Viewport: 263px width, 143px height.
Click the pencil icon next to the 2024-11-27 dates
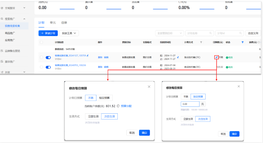point(178,57)
